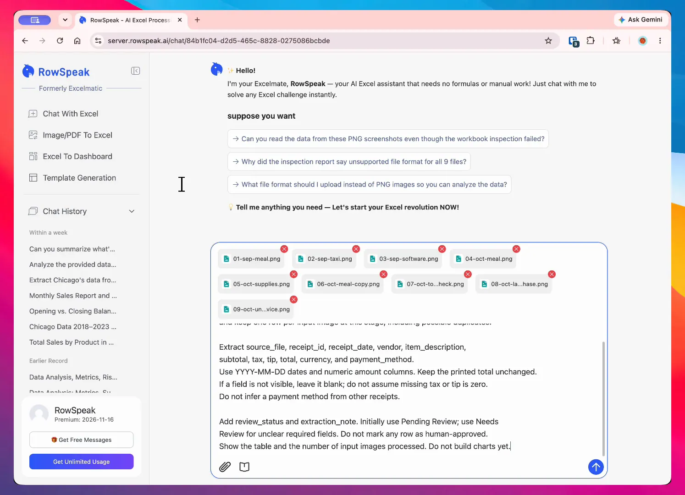Open the prompt library book icon
The image size is (685, 495).
coord(244,467)
